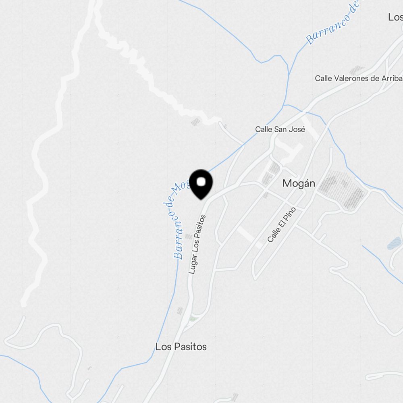
Task: Click the Los Pasitos place label
Action: [181, 347]
